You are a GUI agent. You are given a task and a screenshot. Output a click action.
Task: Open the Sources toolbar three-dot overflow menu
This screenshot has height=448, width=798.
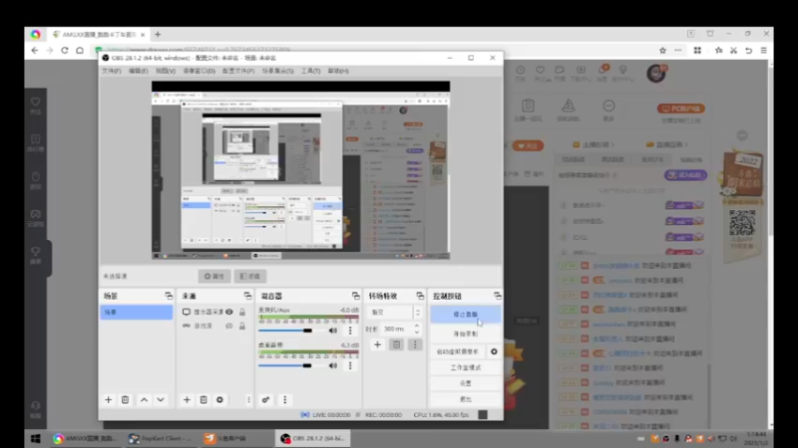click(248, 400)
